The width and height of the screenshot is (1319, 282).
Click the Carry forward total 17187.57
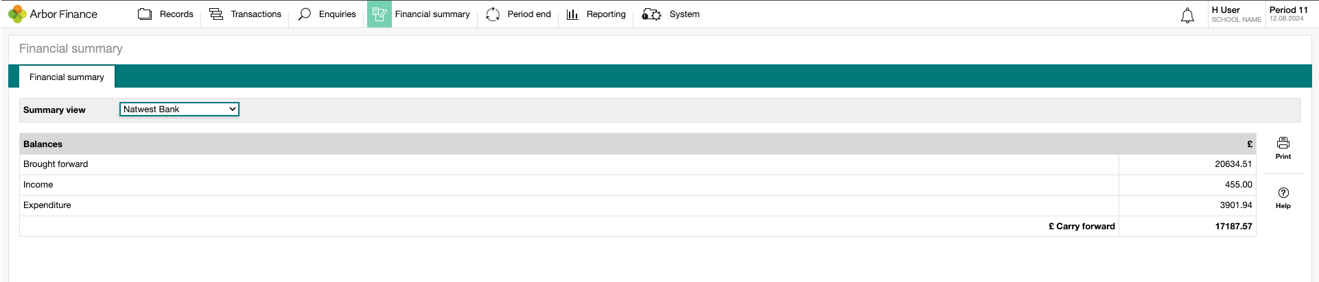[1233, 227]
